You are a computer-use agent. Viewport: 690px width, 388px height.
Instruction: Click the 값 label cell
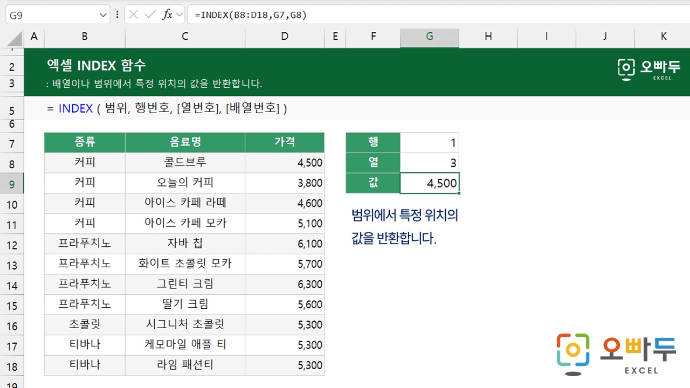pyautogui.click(x=373, y=183)
